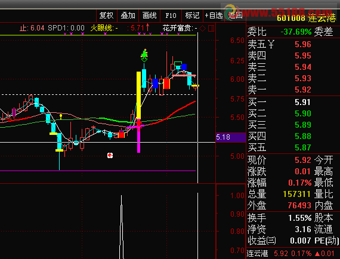Select 买五 price 5.87
340x259 pixels.
click(303, 147)
